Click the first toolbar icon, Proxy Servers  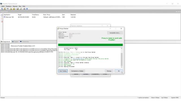pos(2,9)
